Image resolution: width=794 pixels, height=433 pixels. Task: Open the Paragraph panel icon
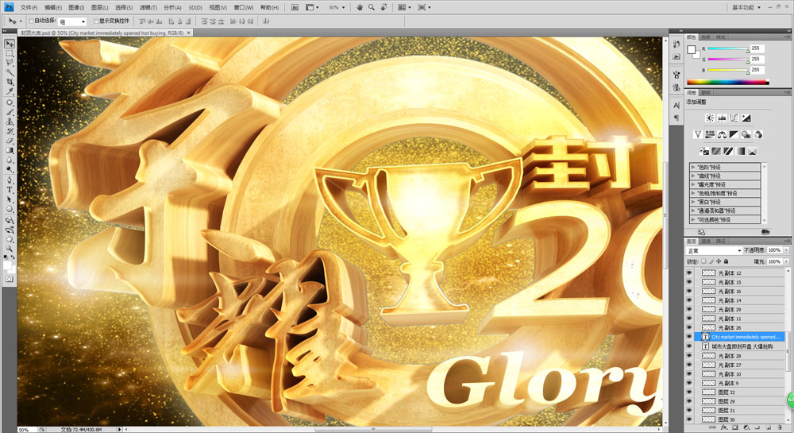coord(676,118)
